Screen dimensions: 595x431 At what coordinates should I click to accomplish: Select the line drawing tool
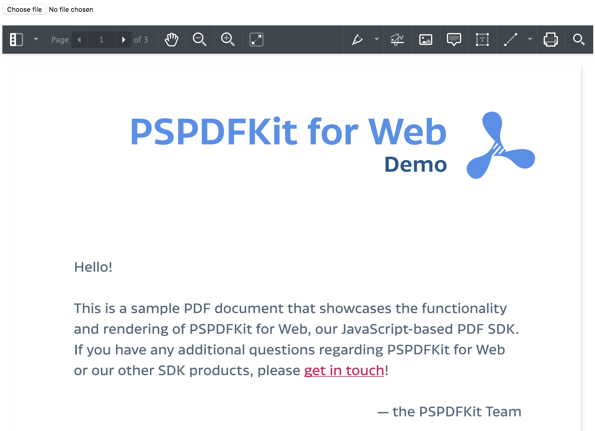coord(511,40)
